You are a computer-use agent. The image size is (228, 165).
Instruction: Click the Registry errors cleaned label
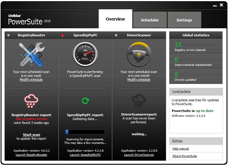click(190, 50)
